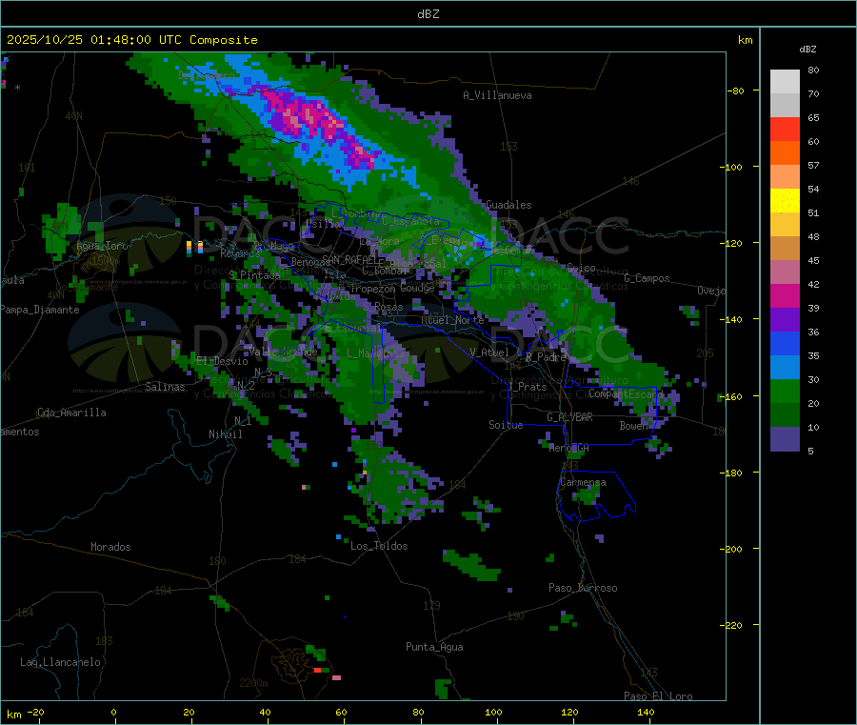Click the Atuel_Norte label

click(452, 320)
